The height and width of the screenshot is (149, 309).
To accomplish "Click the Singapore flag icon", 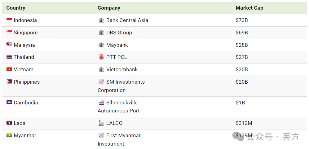I will [x=9, y=33].
